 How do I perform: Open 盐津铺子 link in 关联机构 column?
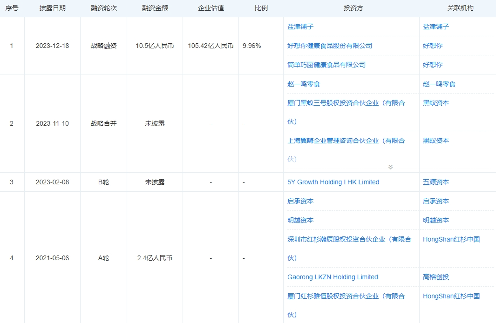click(x=436, y=27)
